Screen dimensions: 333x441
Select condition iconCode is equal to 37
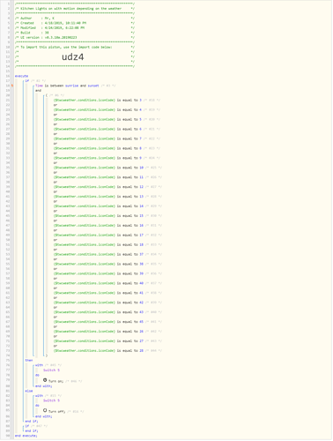pyautogui.click(x=99, y=254)
